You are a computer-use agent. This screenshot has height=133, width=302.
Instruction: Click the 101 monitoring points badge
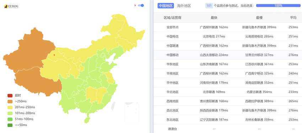coord(209,6)
